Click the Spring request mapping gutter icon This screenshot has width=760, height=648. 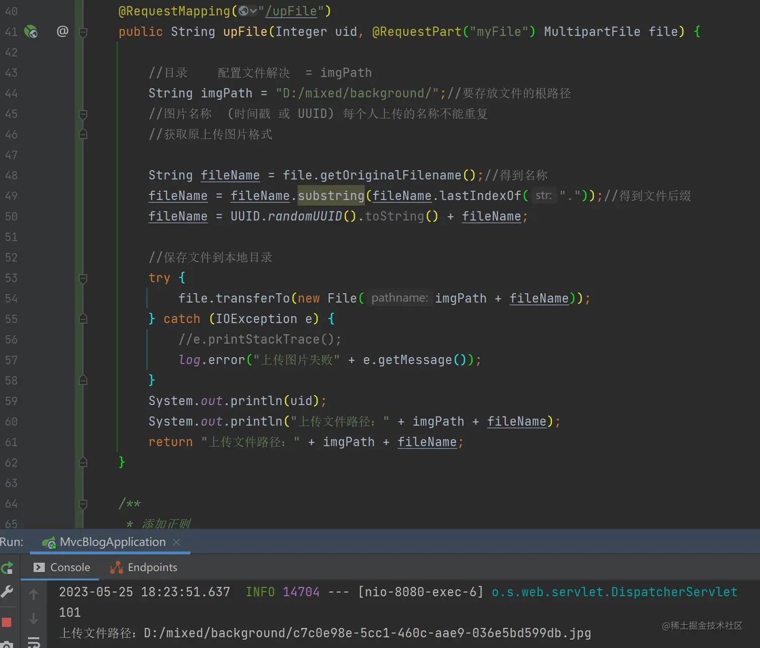[31, 32]
